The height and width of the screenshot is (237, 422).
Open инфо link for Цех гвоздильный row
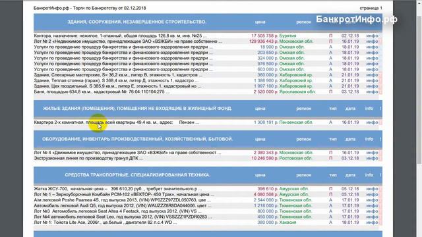pos(372,86)
